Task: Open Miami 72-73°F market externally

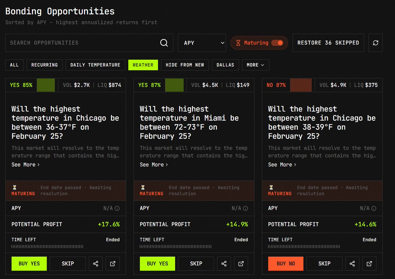Action: click(241, 264)
